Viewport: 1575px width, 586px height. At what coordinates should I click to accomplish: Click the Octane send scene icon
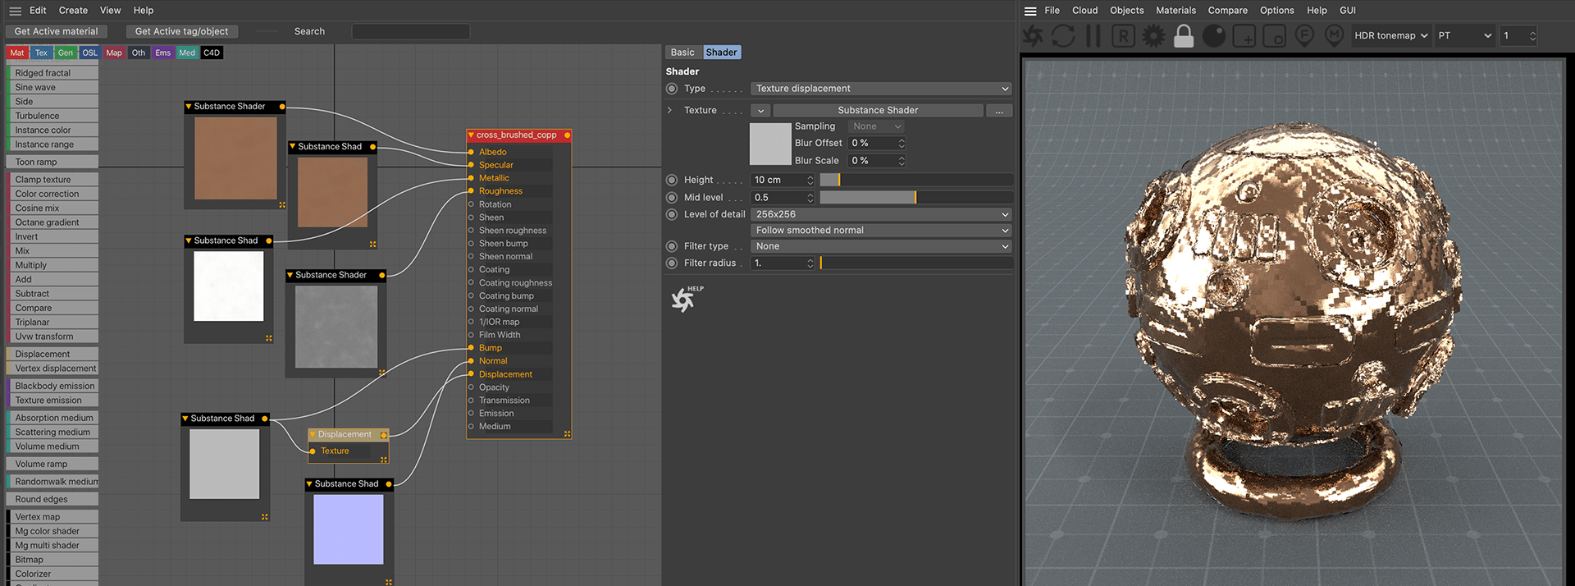pos(1034,36)
